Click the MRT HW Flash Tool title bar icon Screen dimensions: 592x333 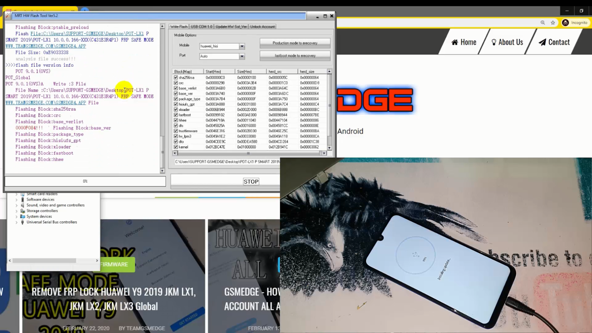click(x=8, y=16)
